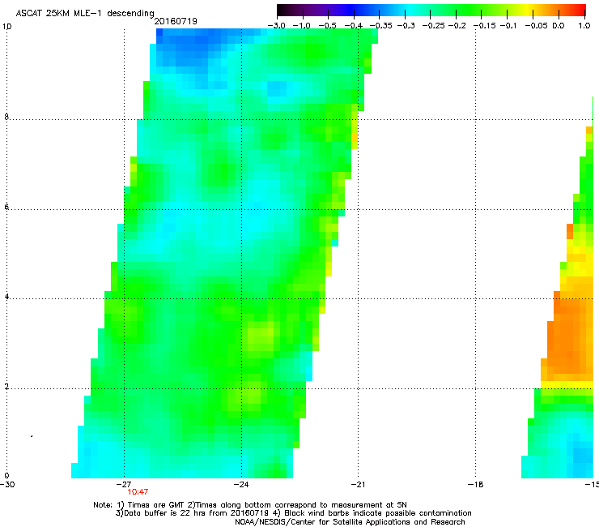Click the color bar label -0.1
The height and width of the screenshot is (527, 599).
(x=508, y=26)
